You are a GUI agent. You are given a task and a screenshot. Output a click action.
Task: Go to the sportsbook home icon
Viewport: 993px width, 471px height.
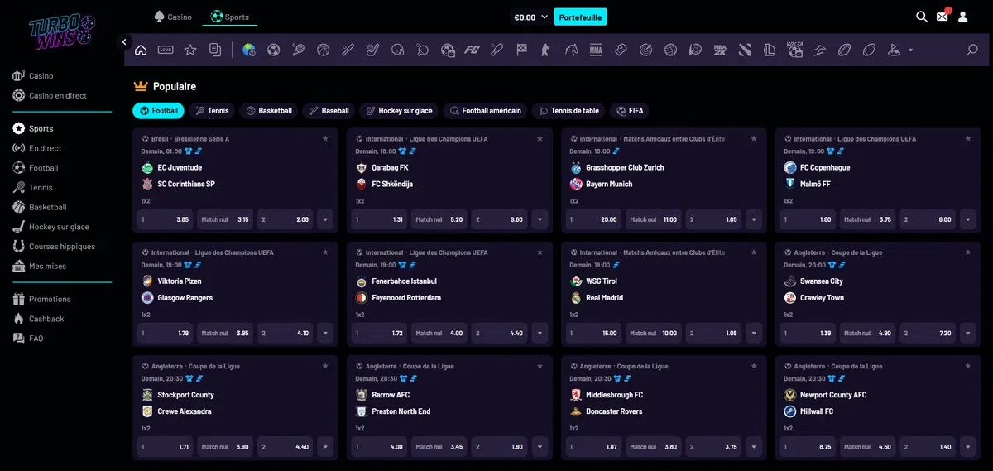pyautogui.click(x=141, y=50)
